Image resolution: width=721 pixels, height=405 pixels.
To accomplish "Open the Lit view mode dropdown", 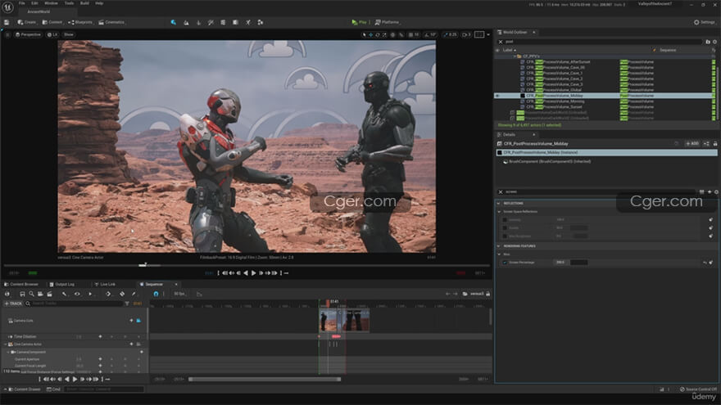I will point(52,34).
